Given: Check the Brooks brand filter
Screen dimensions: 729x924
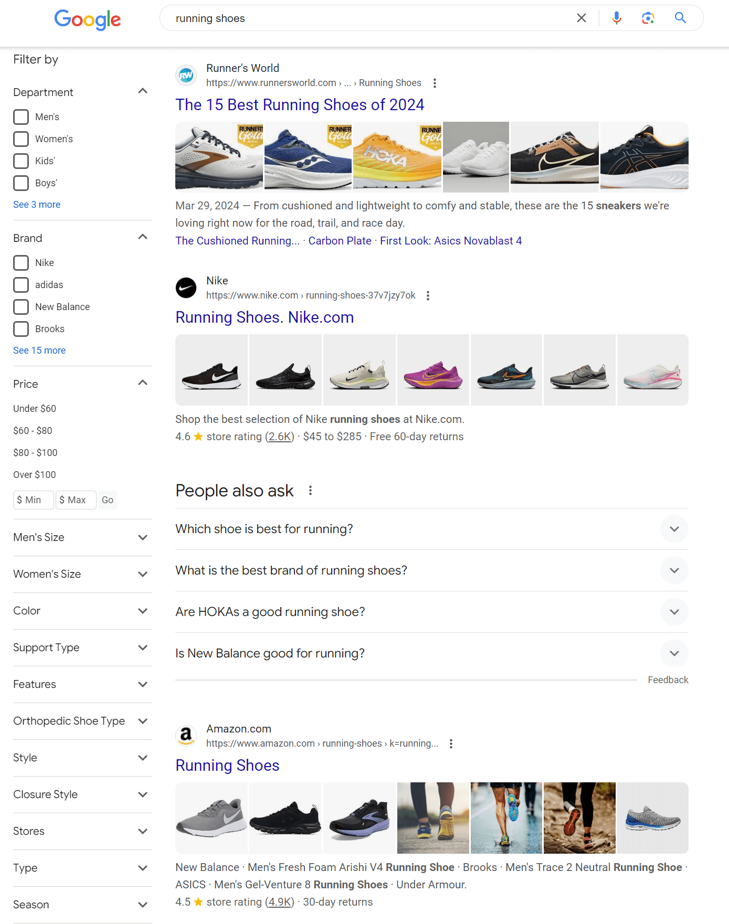Looking at the screenshot, I should 21,329.
